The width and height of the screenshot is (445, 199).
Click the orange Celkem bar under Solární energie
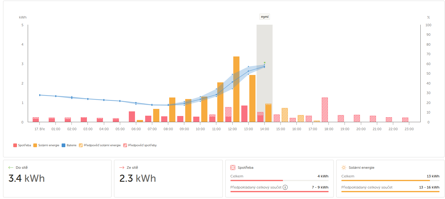tap(385, 180)
